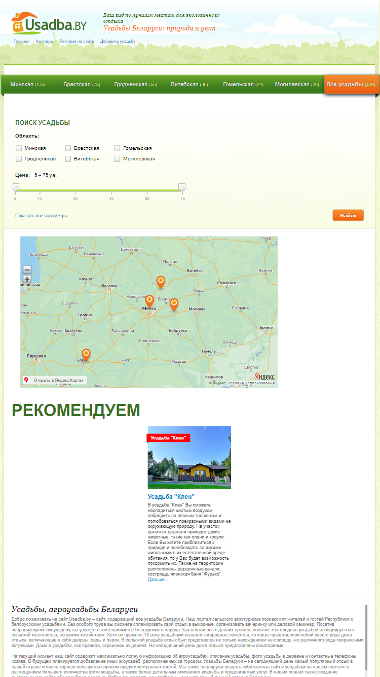
Task: Tick the Гомельская region checkbox
Action: 118,148
